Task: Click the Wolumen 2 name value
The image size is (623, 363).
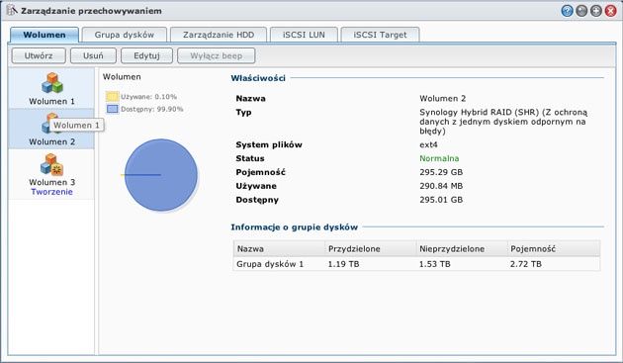Action: [443, 98]
